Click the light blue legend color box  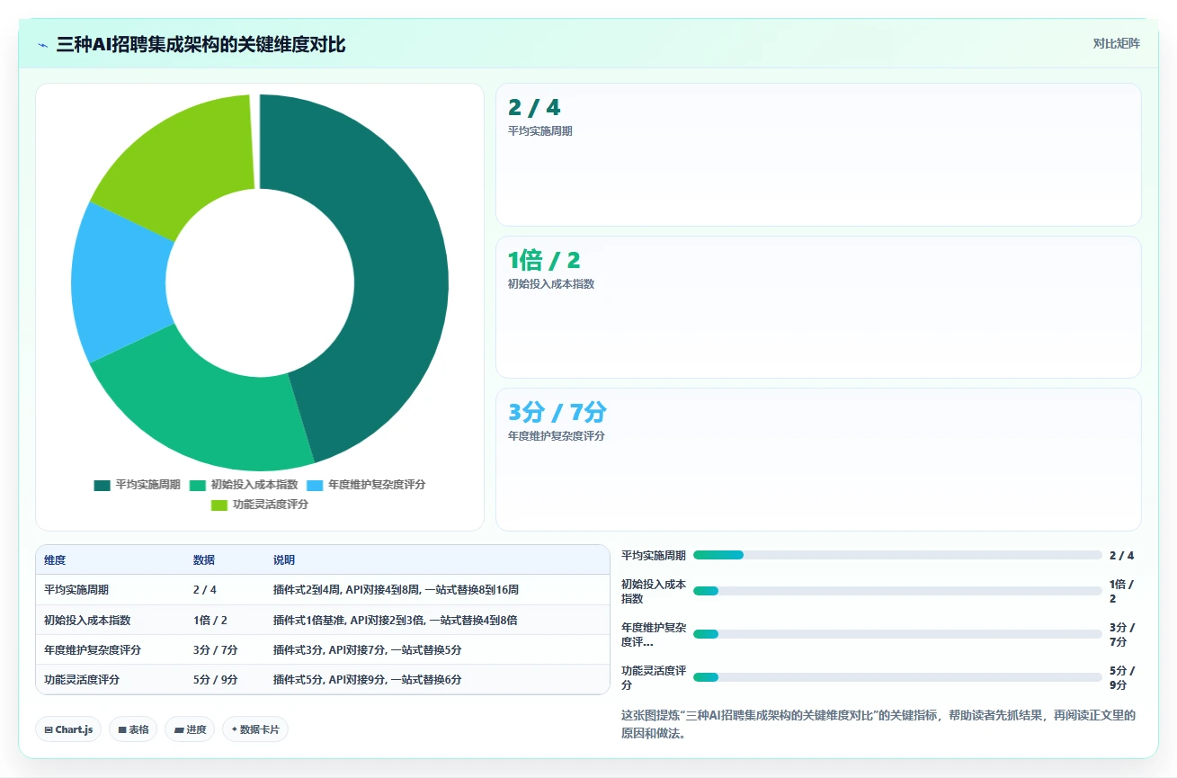pos(315,485)
